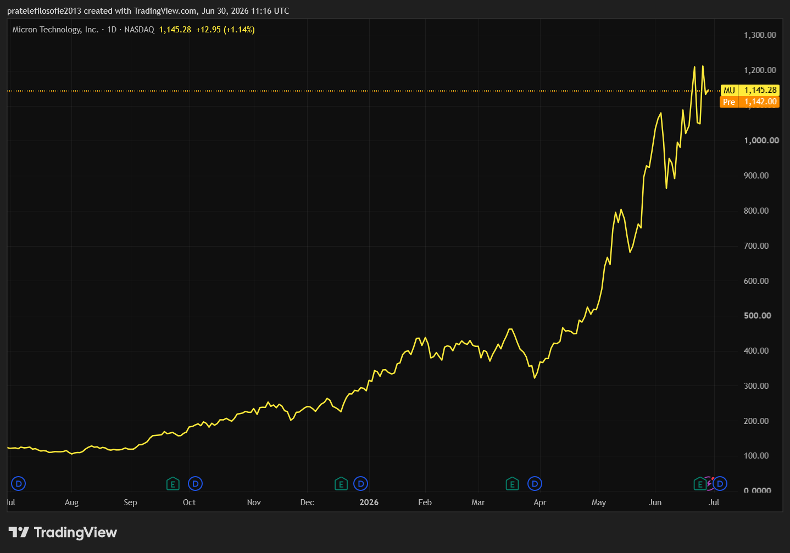Click the Aug label on the time axis
The image size is (790, 553).
click(71, 502)
